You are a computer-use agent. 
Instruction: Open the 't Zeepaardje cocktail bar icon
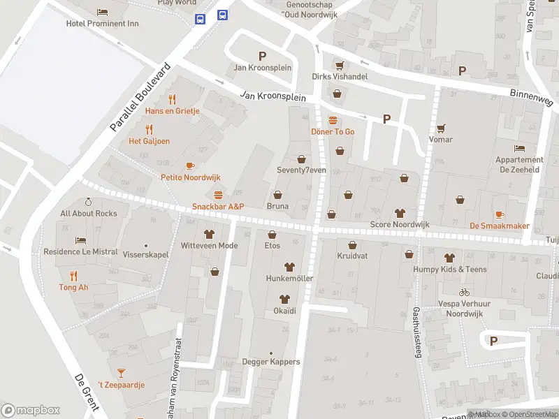(122, 373)
